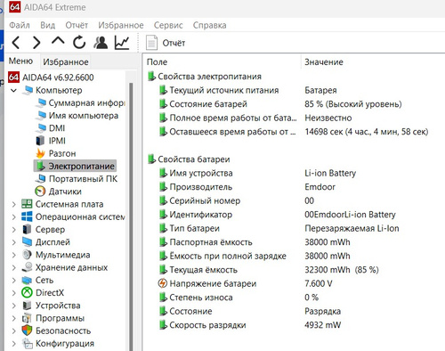Click the Отчёт report document icon
This screenshot has width=445, height=351.
click(x=151, y=43)
